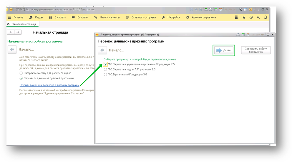Toggle the panel layout icon in title bar
This screenshot has width=292, height=162.
coord(245,9)
